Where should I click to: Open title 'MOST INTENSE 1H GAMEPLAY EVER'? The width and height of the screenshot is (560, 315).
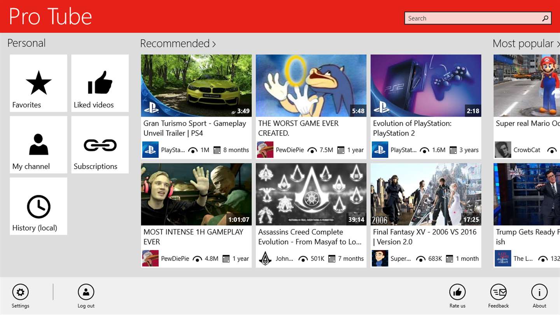point(193,237)
